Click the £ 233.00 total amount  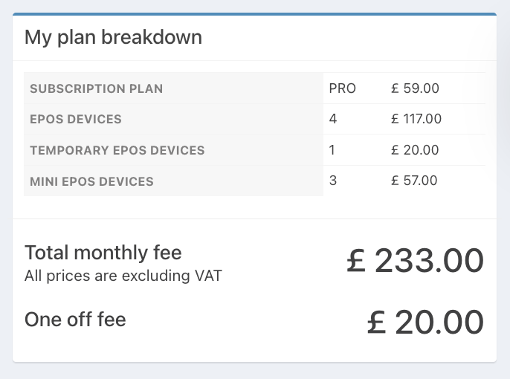pos(415,261)
